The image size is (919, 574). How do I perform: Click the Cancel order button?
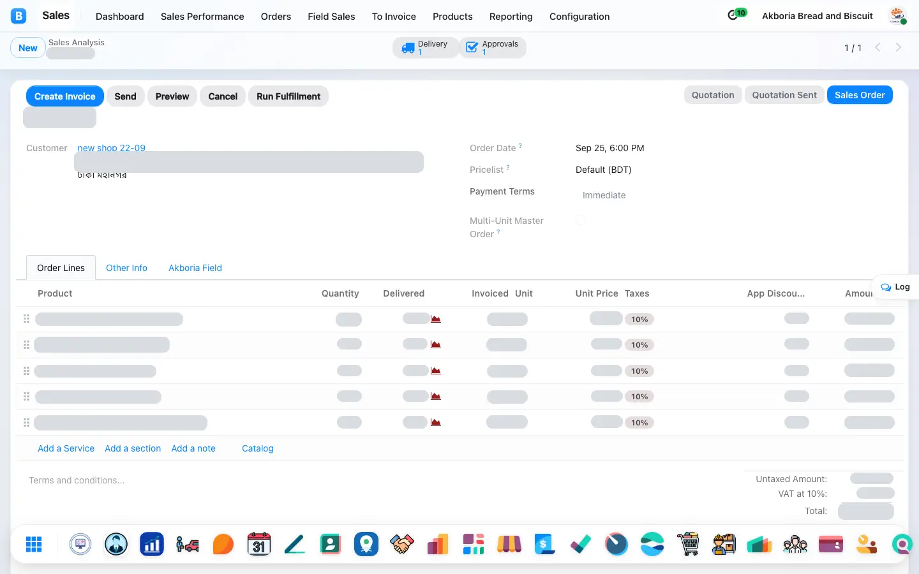click(x=223, y=96)
